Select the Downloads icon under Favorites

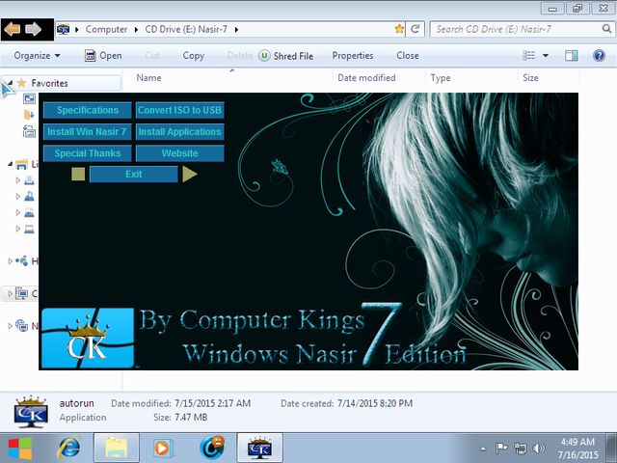click(29, 115)
